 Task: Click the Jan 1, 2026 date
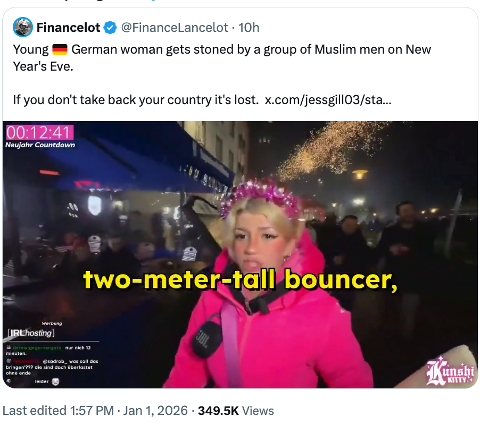(156, 411)
